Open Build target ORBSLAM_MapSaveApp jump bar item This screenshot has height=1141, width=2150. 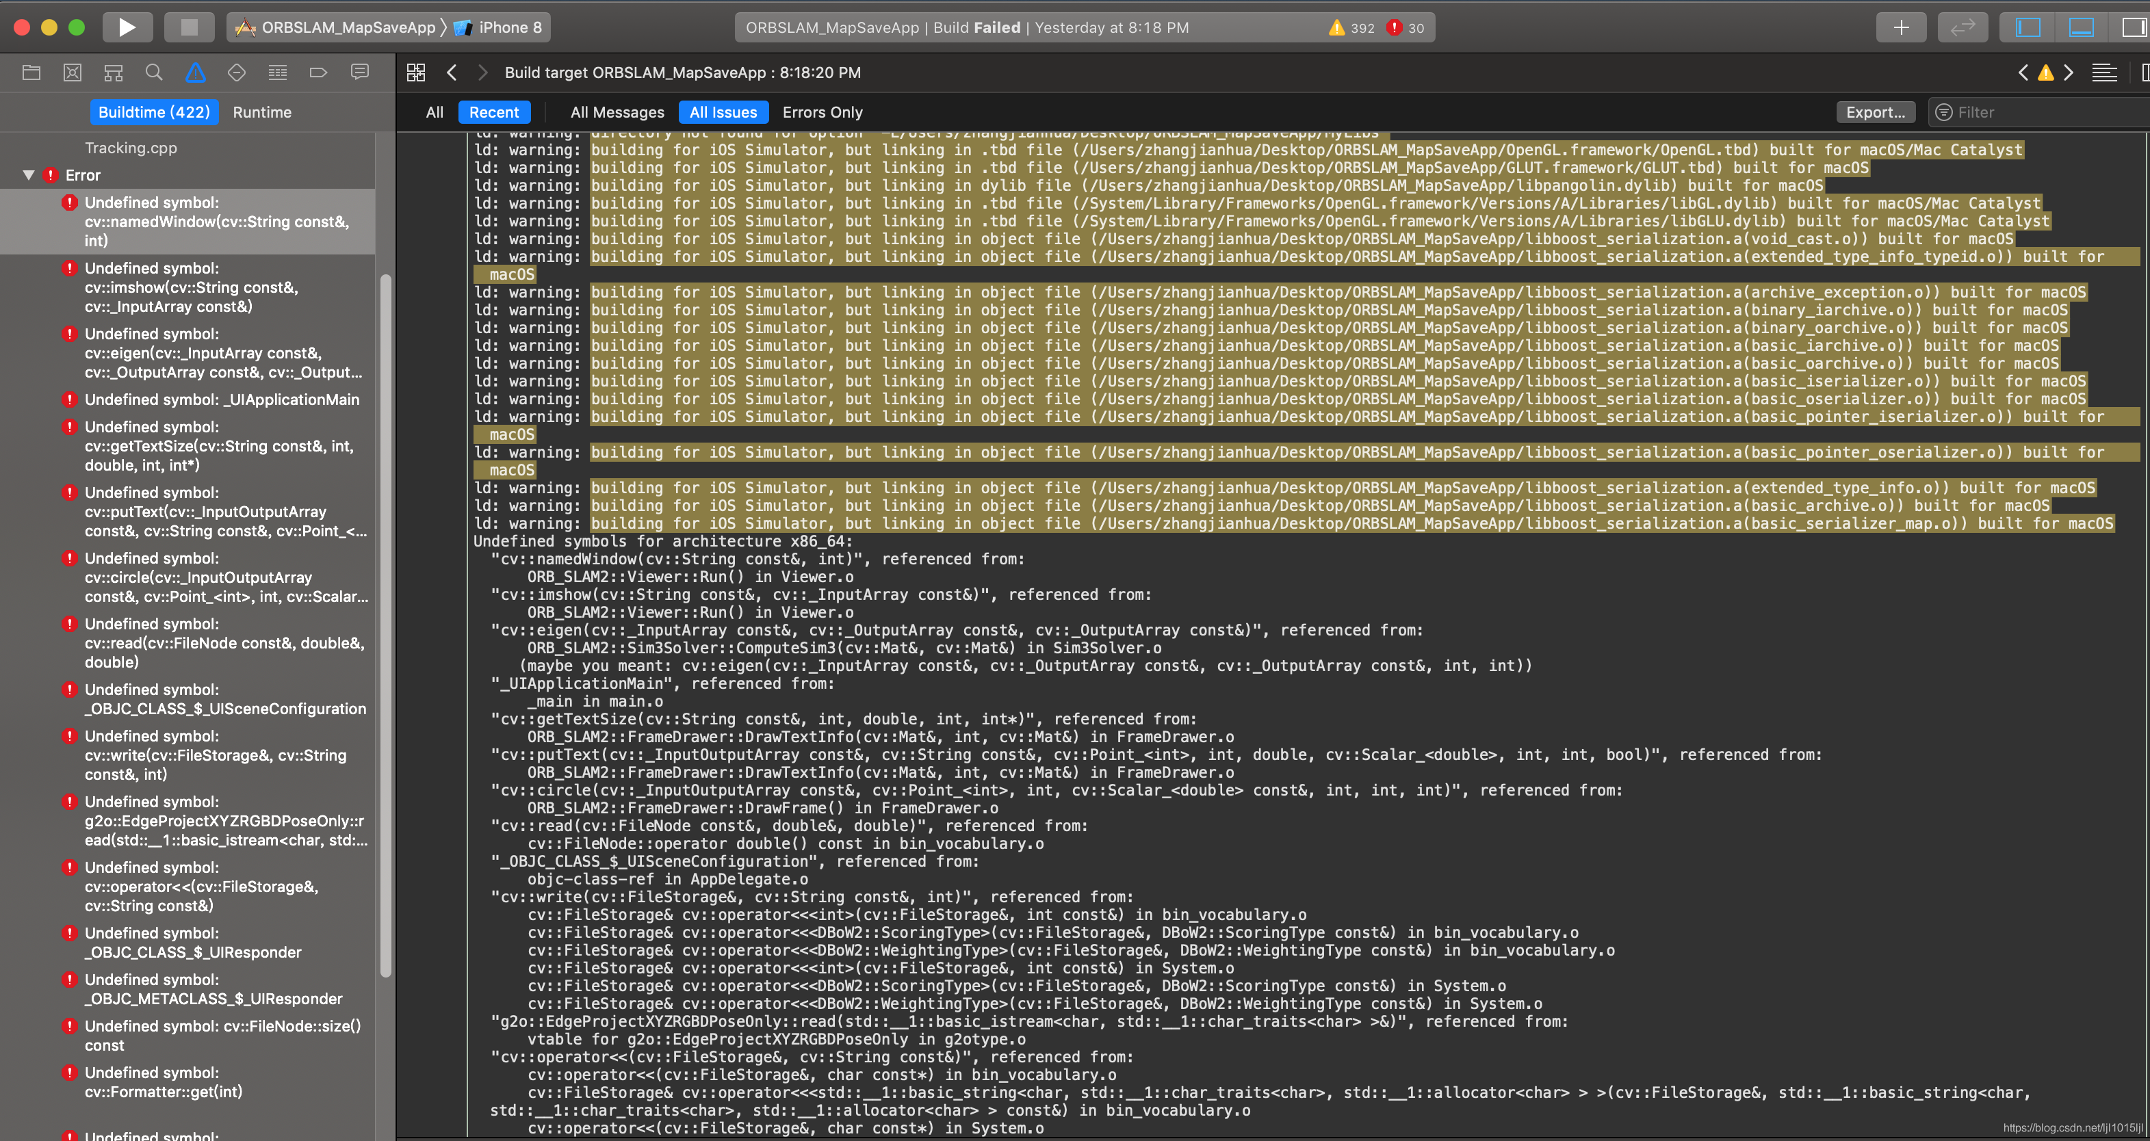pyautogui.click(x=683, y=73)
